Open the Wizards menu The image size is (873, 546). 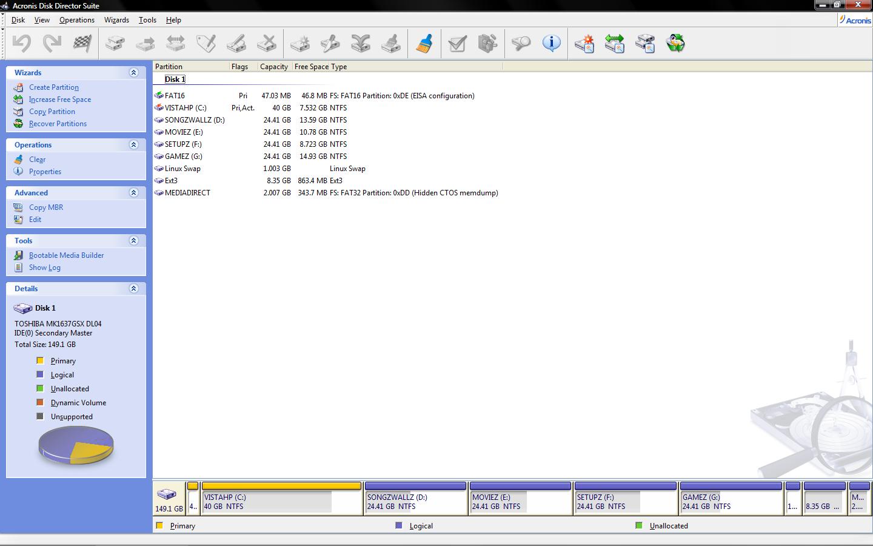point(116,20)
